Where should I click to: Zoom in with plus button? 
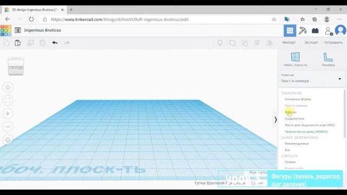[8, 114]
